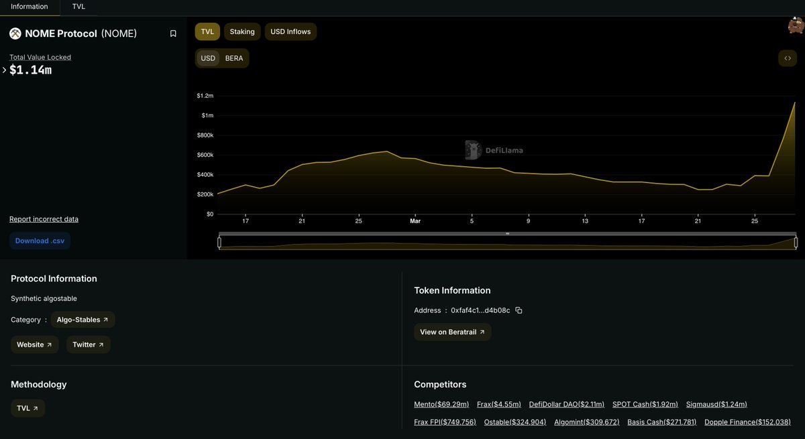Click the TVL chart peak at right edge

795,103
